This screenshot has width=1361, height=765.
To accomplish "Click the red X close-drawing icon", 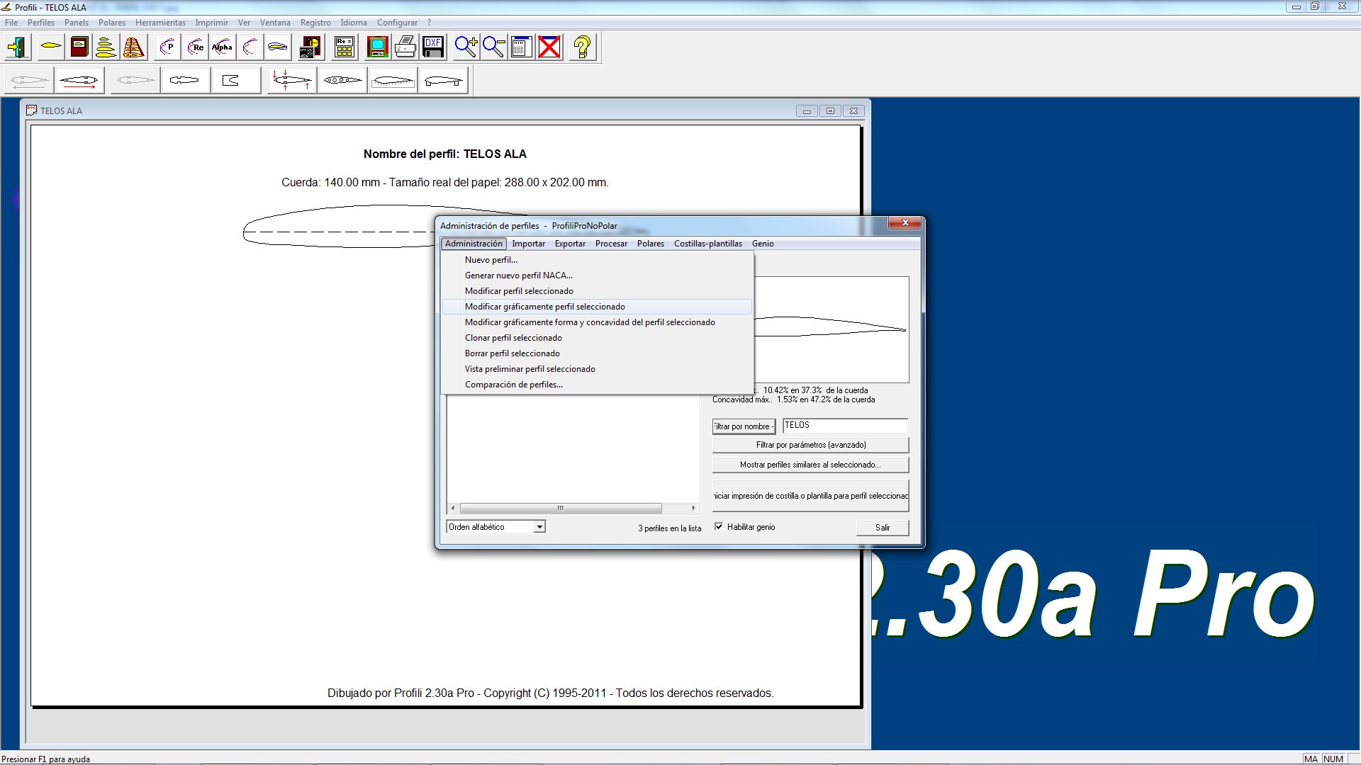I will coord(549,47).
